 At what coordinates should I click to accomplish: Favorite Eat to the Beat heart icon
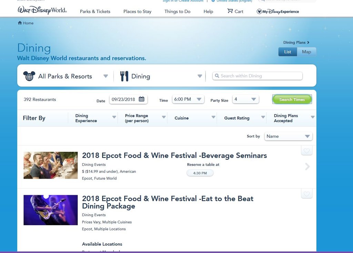pyautogui.click(x=306, y=194)
